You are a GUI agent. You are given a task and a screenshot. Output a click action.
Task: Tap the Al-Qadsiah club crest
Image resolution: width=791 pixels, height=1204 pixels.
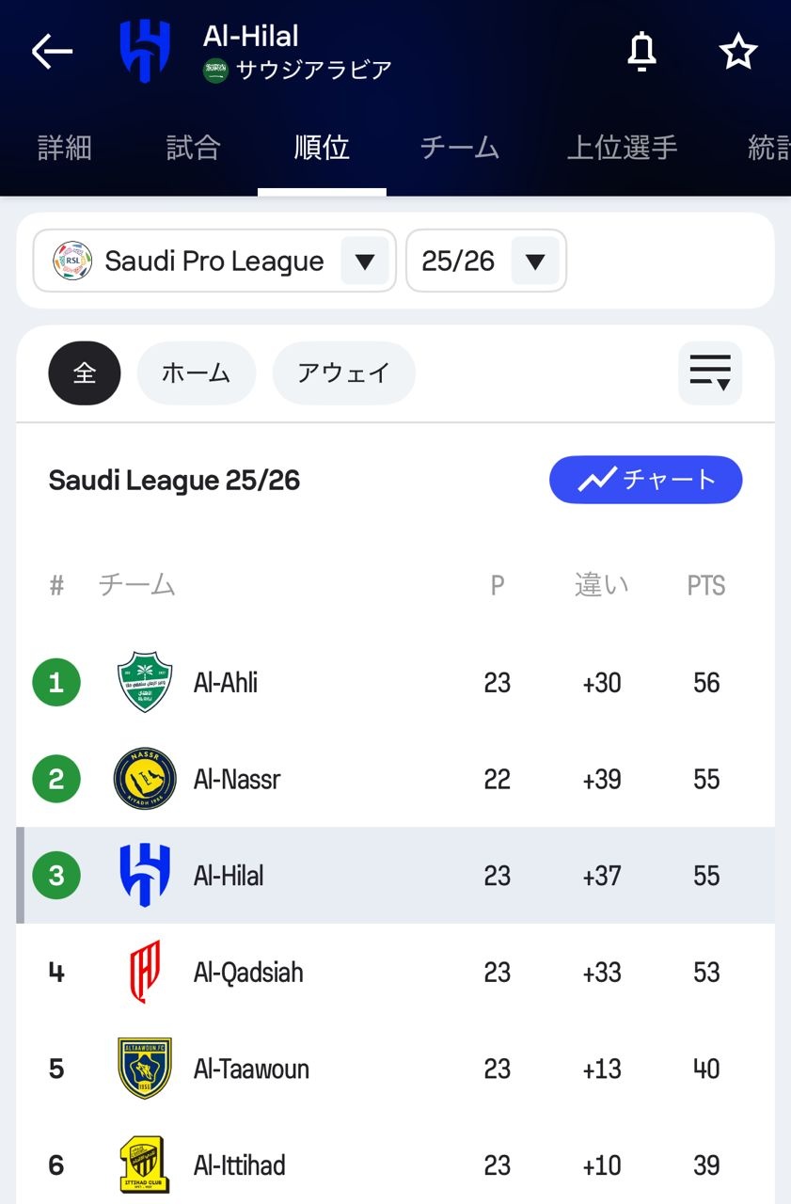145,972
